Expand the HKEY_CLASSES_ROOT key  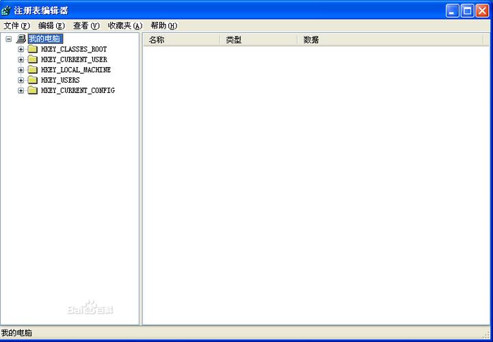(21, 49)
